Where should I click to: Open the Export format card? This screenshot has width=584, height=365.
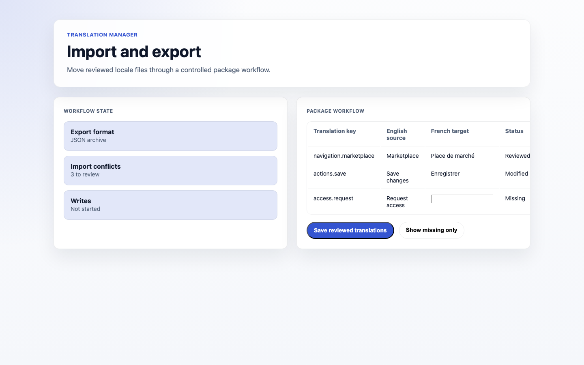tap(170, 136)
